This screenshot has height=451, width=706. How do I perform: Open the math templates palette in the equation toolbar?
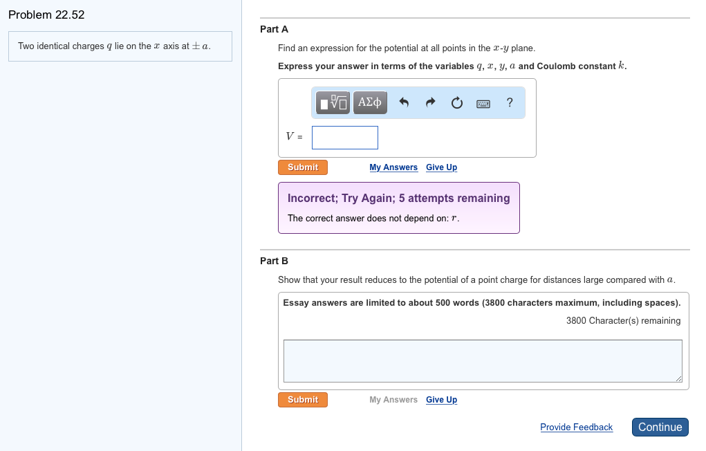pyautogui.click(x=332, y=102)
